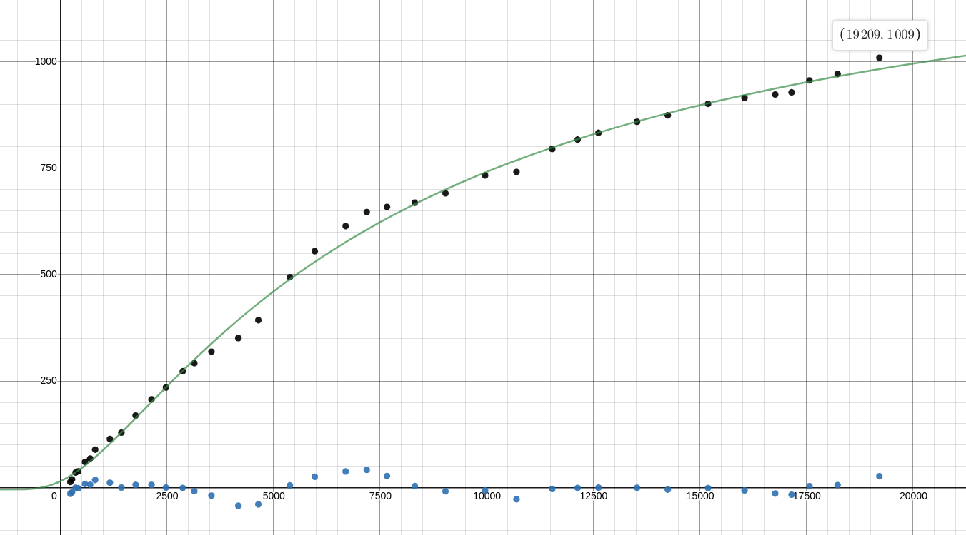Select the blue residual point on the 10000 gridline
This screenshot has width=966, height=535.
485,490
